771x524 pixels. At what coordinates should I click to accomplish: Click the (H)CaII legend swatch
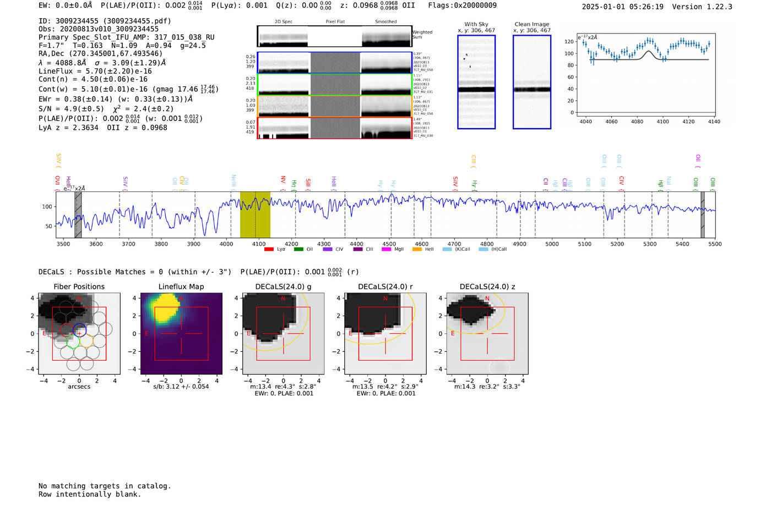point(484,249)
